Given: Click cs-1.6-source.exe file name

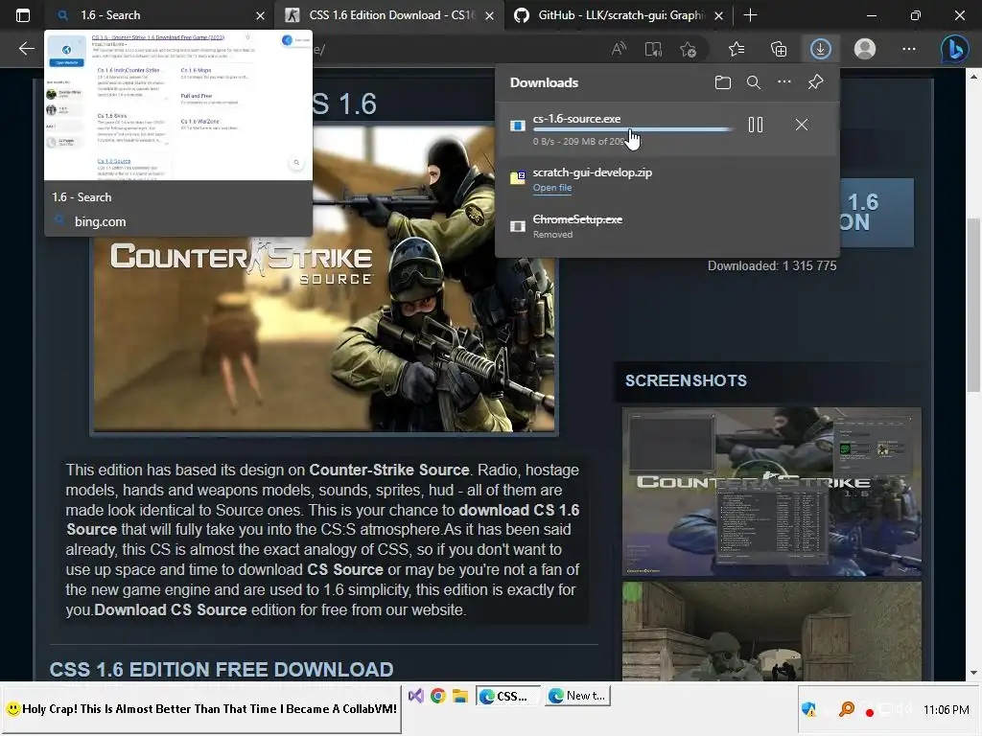Looking at the screenshot, I should [576, 118].
